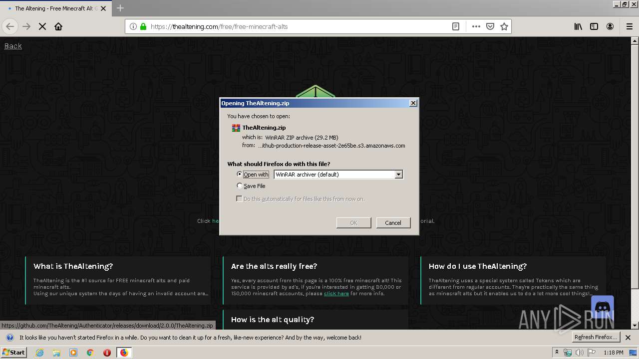
Task: Open the Firefox hamburger menu
Action: 629,26
